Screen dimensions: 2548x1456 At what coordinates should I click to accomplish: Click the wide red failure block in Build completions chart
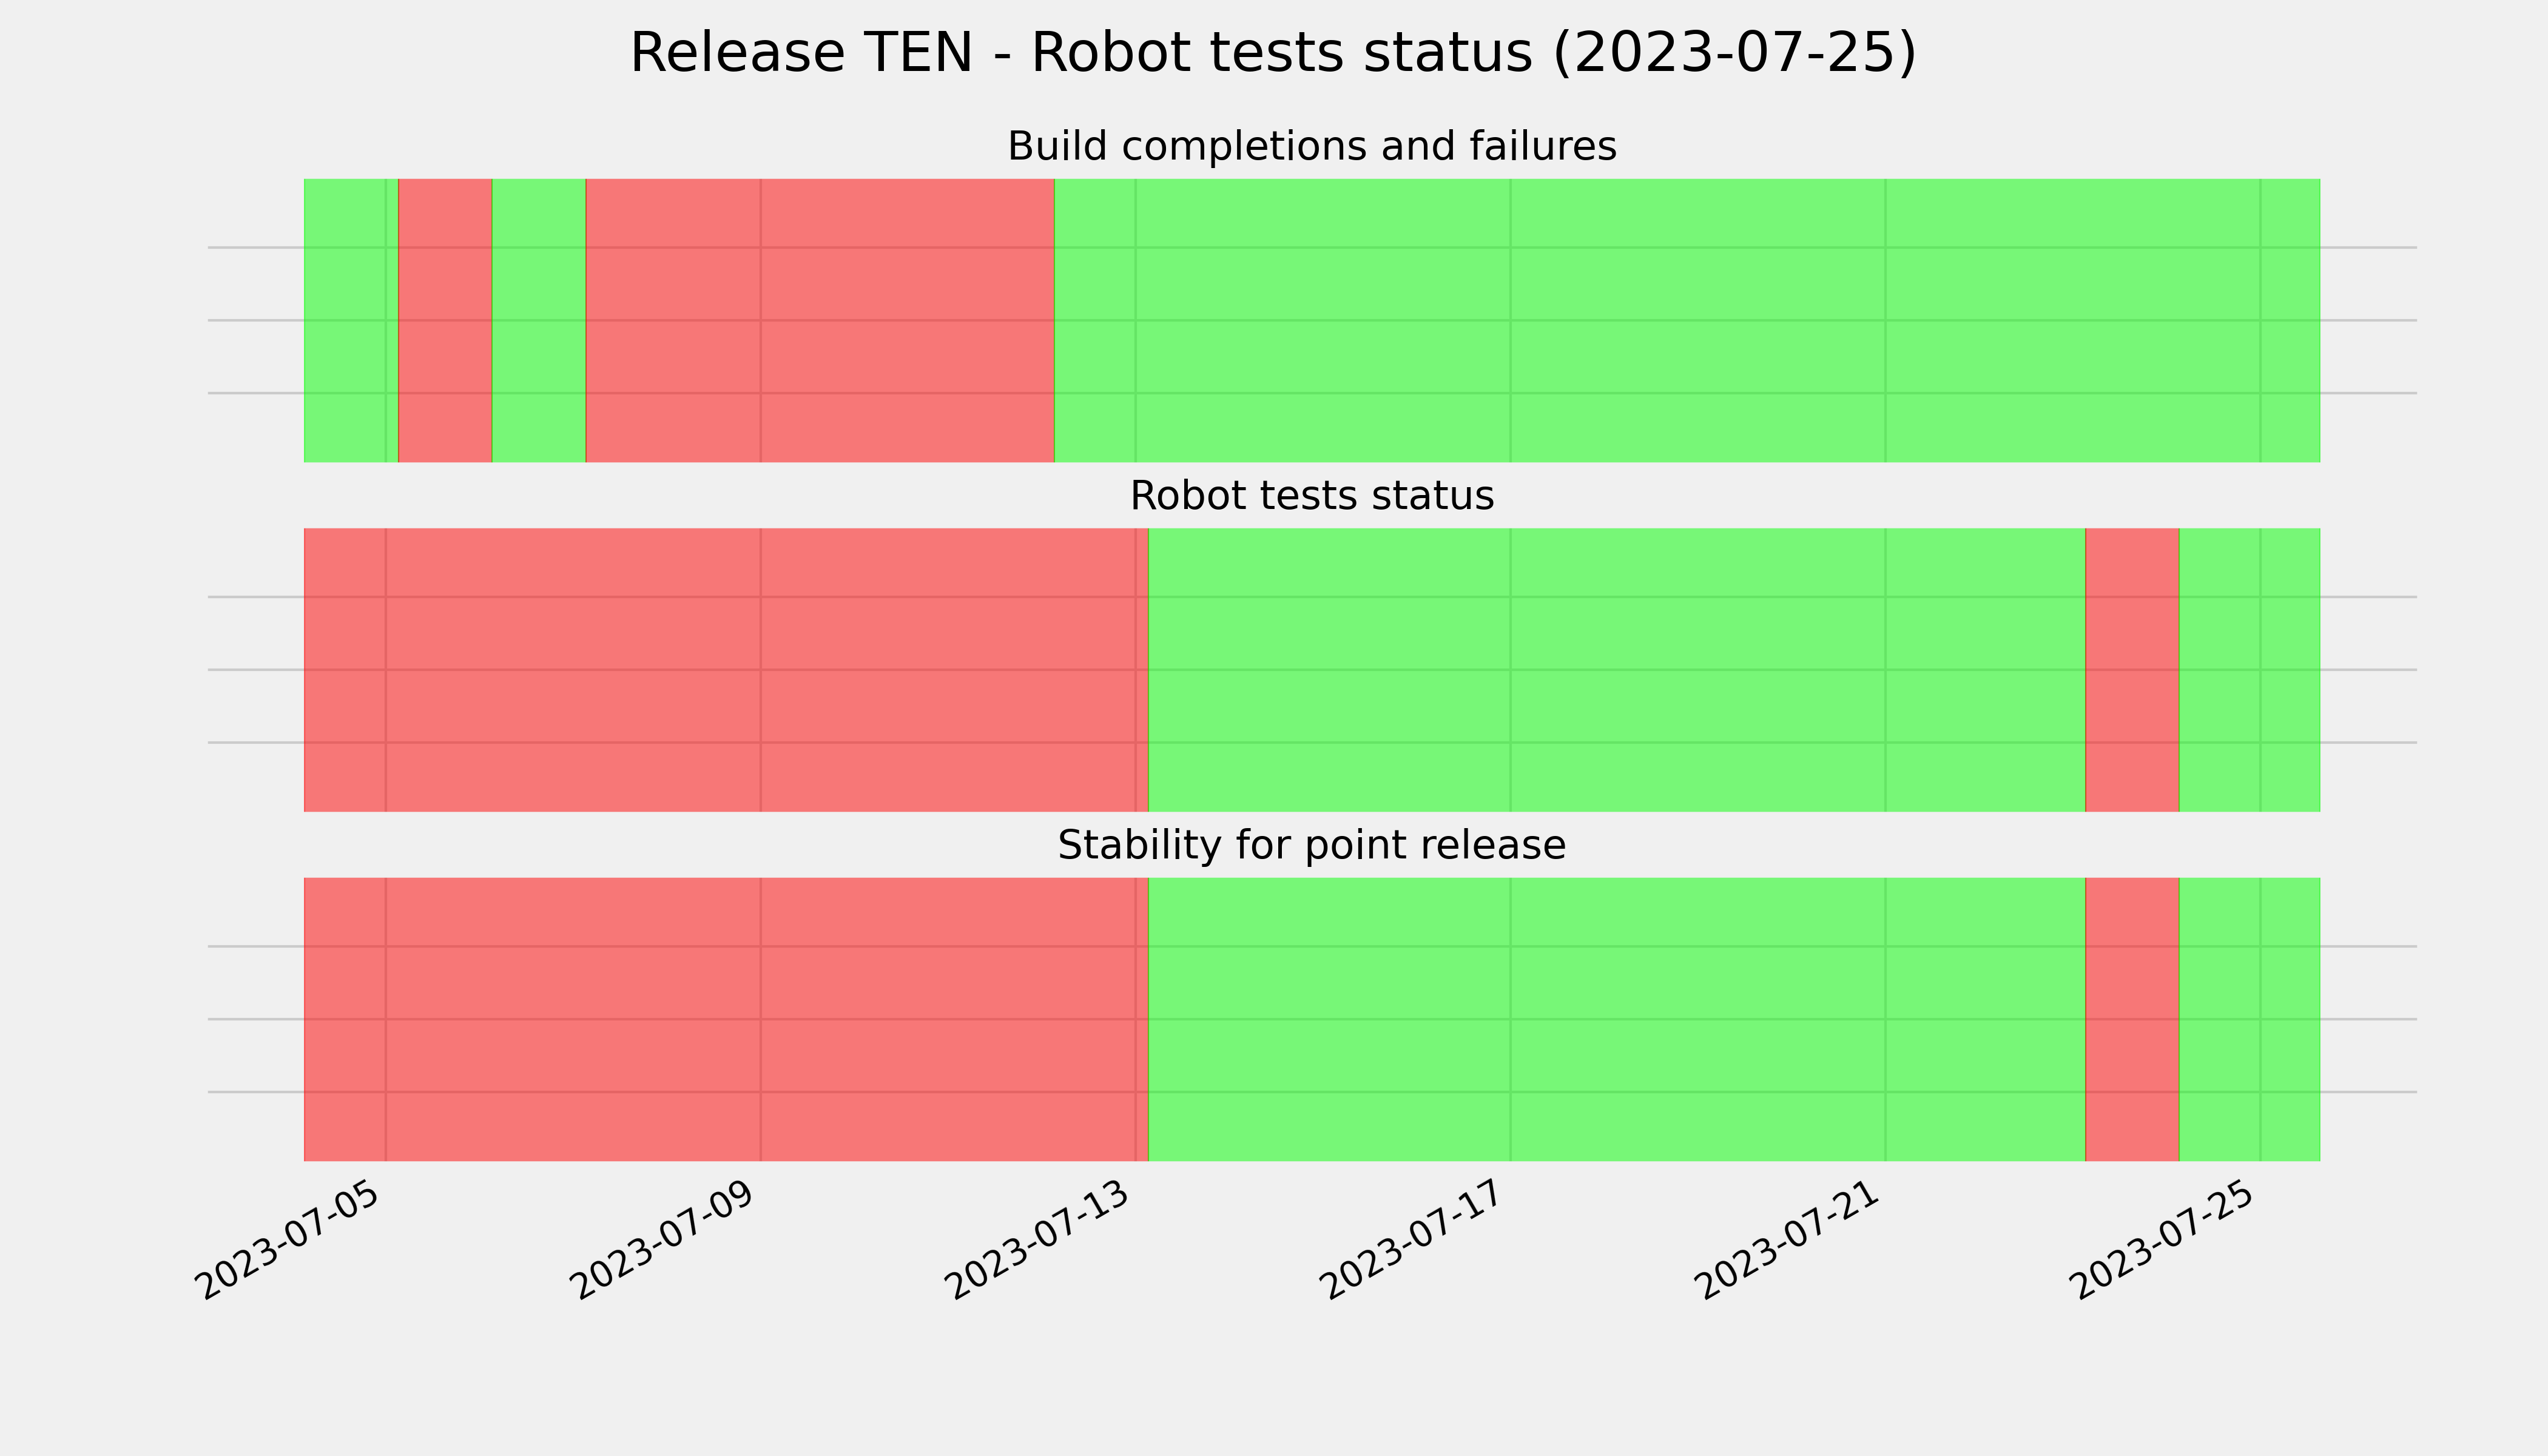tap(820, 320)
